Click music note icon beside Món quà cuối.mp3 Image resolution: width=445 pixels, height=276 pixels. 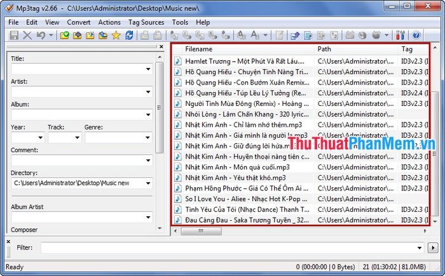tap(177, 168)
